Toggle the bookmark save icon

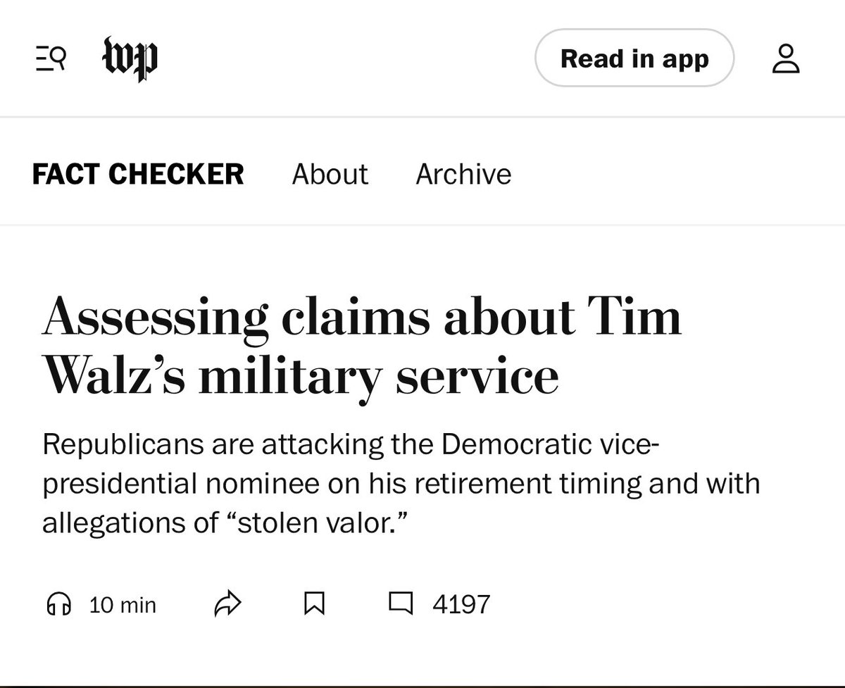click(x=314, y=603)
